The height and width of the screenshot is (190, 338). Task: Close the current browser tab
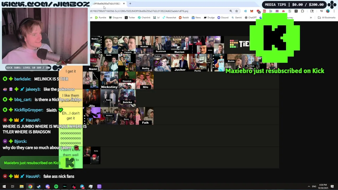tap(124, 4)
